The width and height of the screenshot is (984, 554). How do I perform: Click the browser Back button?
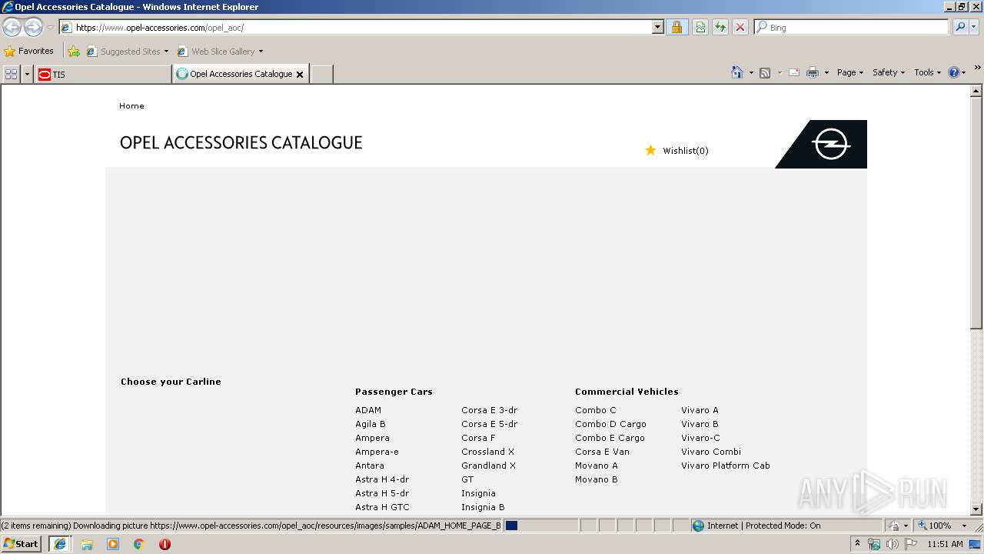pyautogui.click(x=12, y=28)
